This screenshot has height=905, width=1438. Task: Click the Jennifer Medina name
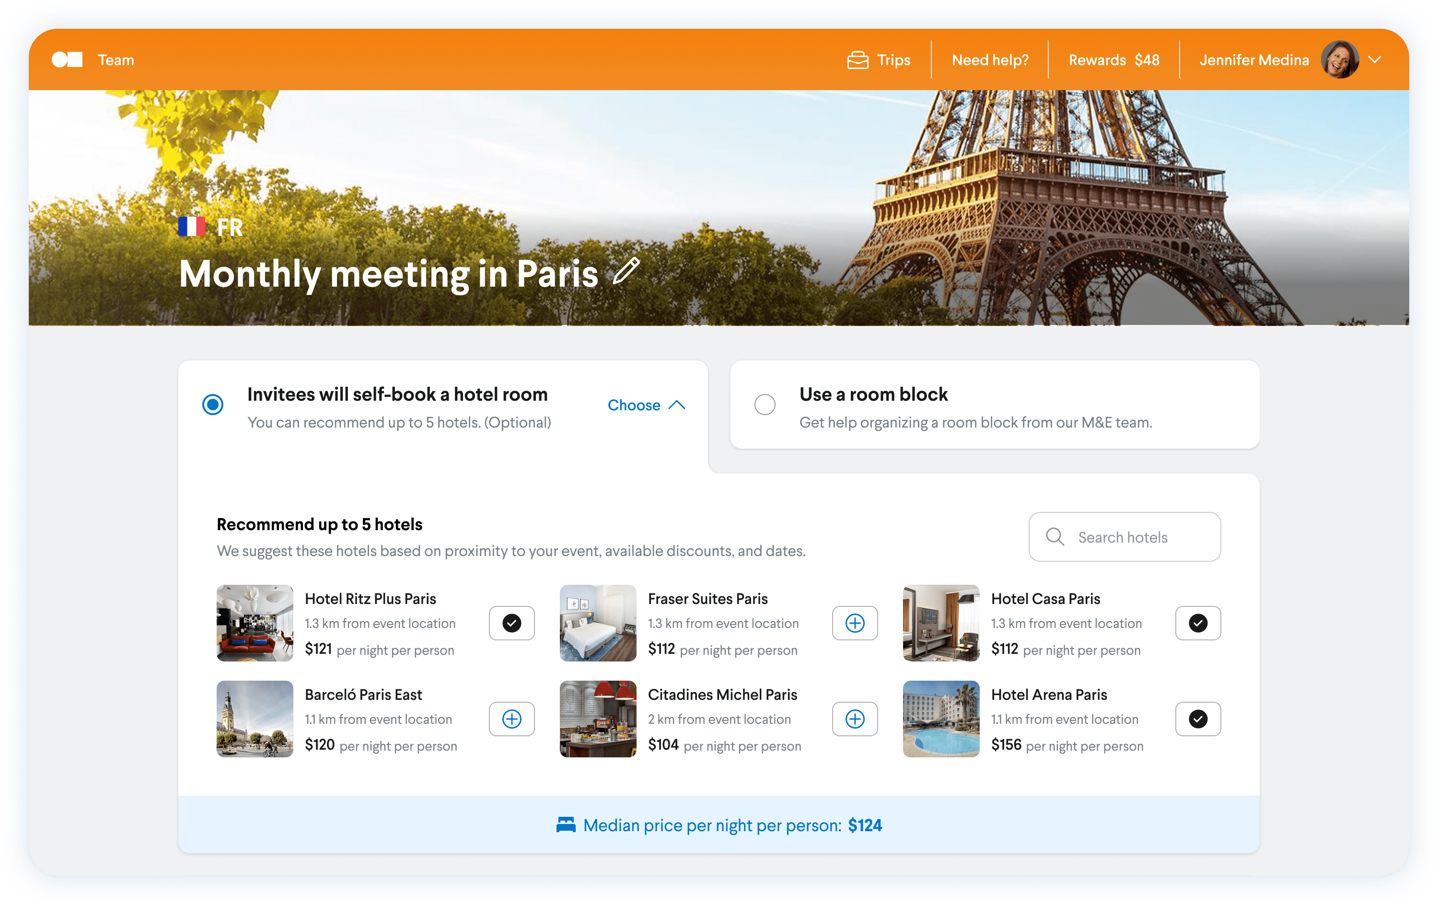(x=1254, y=60)
